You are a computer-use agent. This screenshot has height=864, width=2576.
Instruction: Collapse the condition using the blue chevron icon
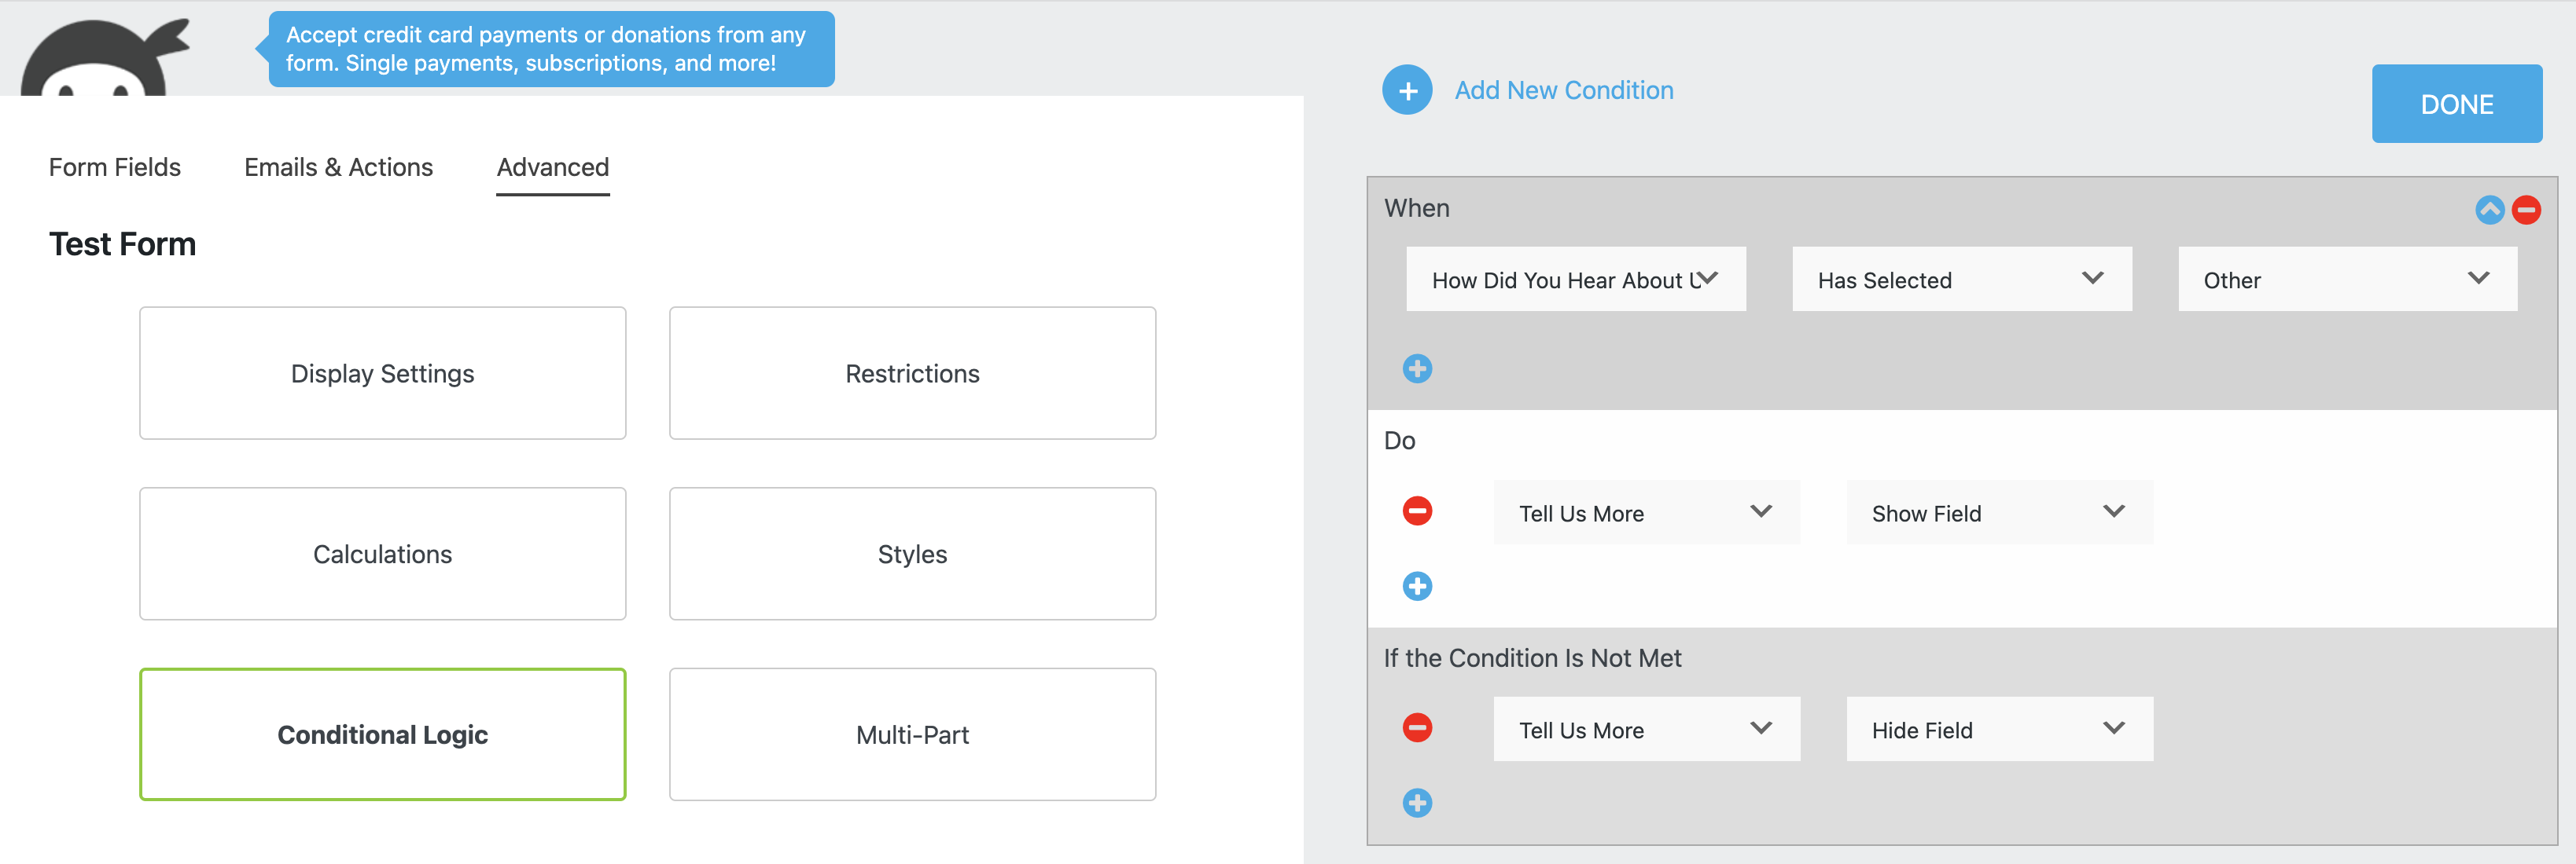click(x=2488, y=210)
